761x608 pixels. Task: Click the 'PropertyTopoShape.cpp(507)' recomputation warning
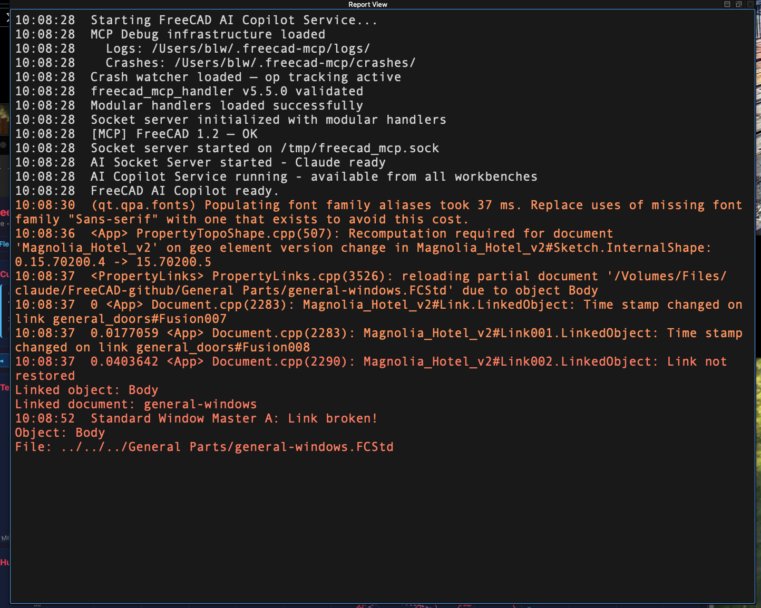[314, 233]
